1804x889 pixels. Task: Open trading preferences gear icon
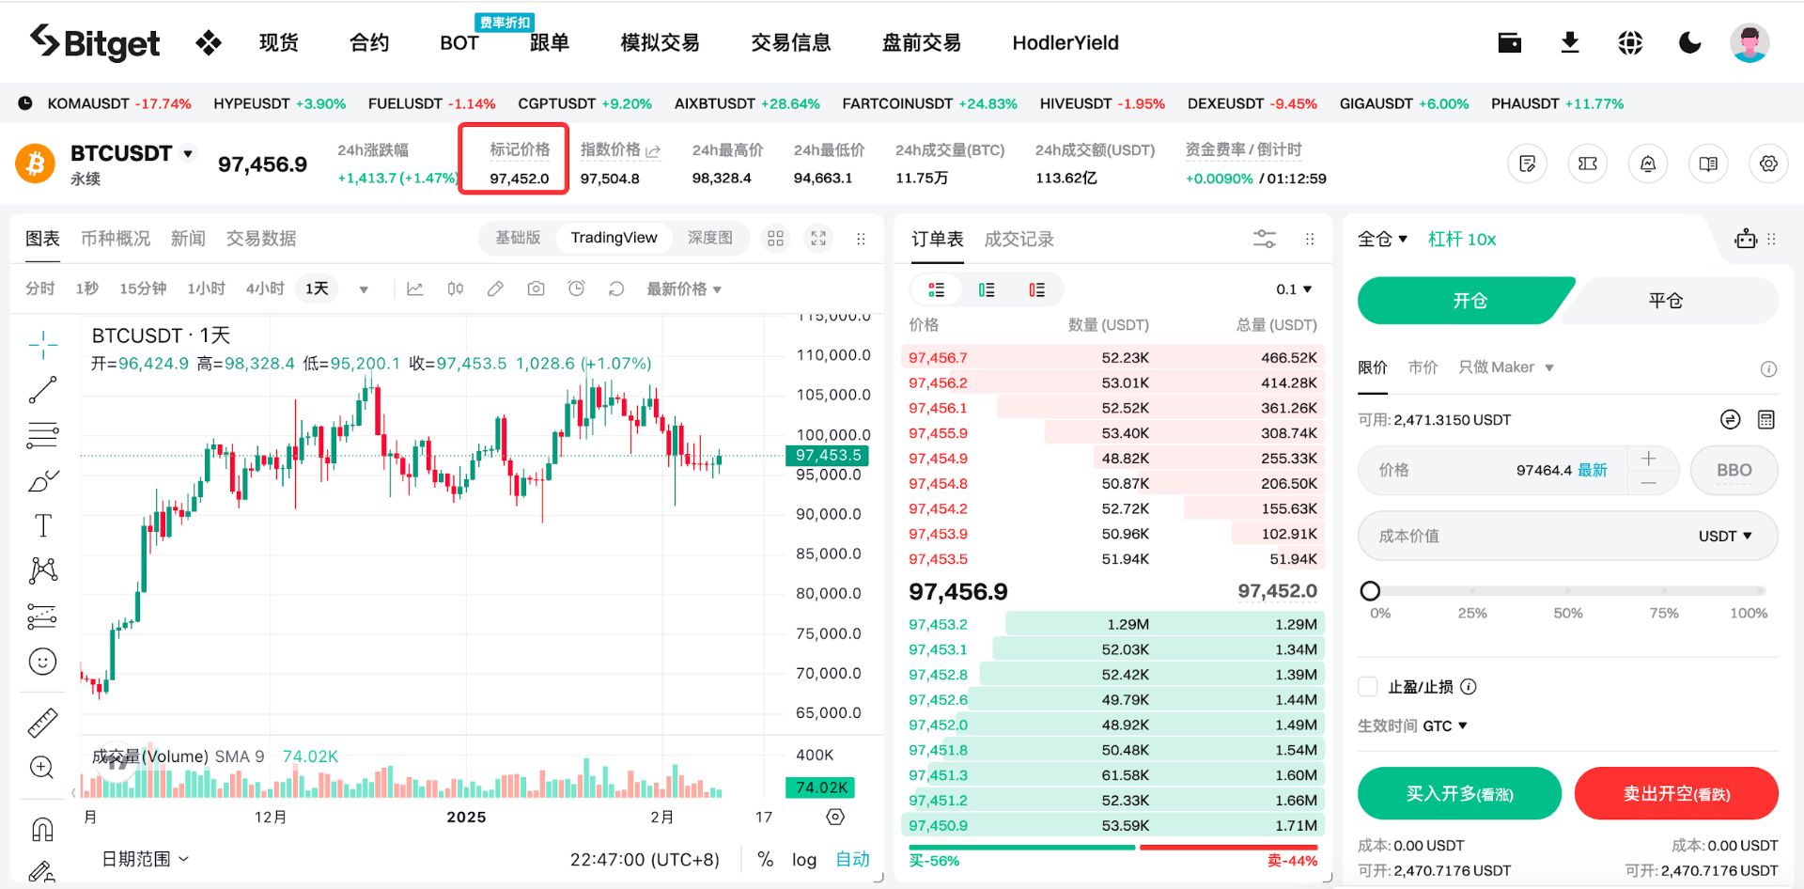pyautogui.click(x=1768, y=164)
